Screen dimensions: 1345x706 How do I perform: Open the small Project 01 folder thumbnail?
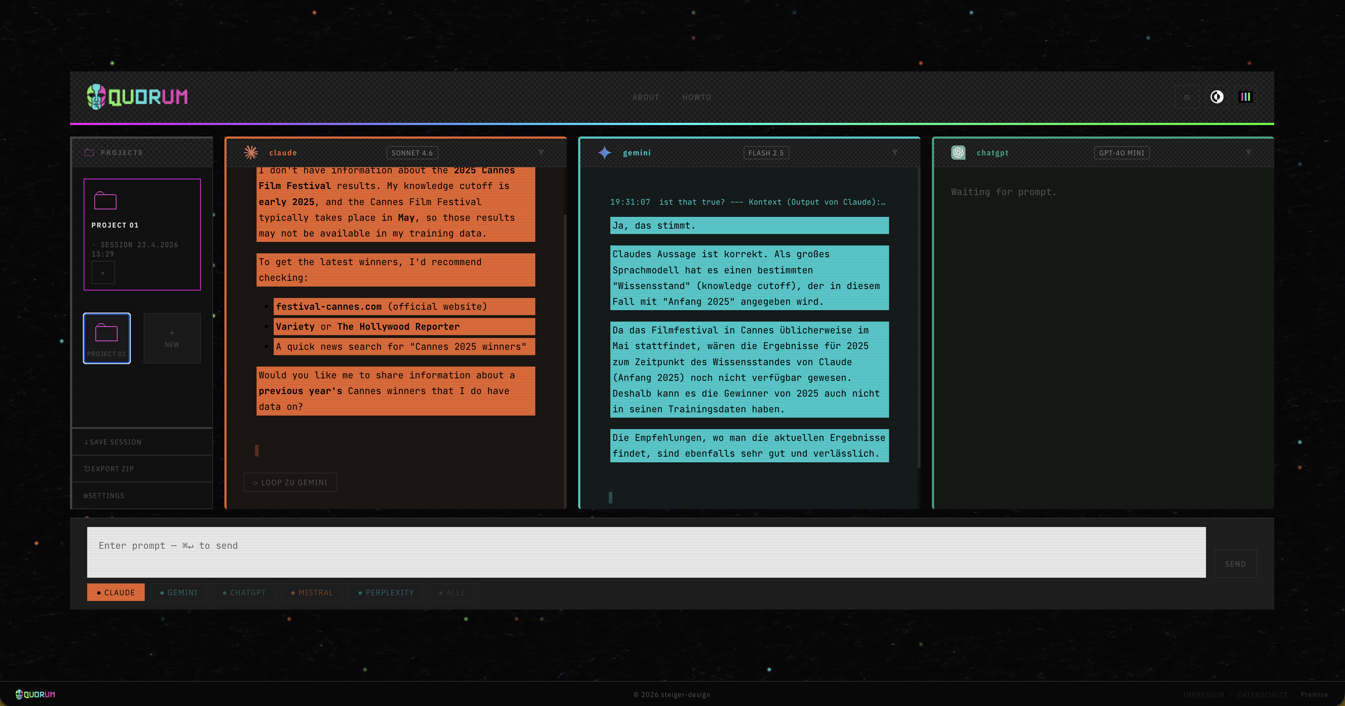pos(106,338)
